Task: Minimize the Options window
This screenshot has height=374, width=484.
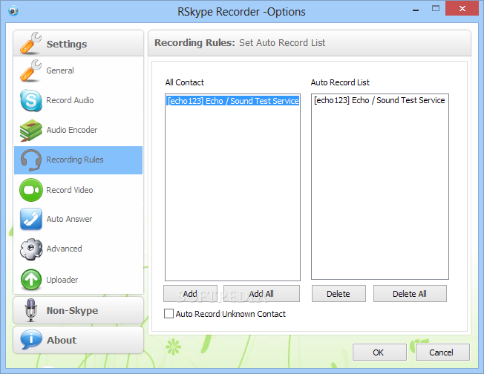Action: click(x=416, y=9)
